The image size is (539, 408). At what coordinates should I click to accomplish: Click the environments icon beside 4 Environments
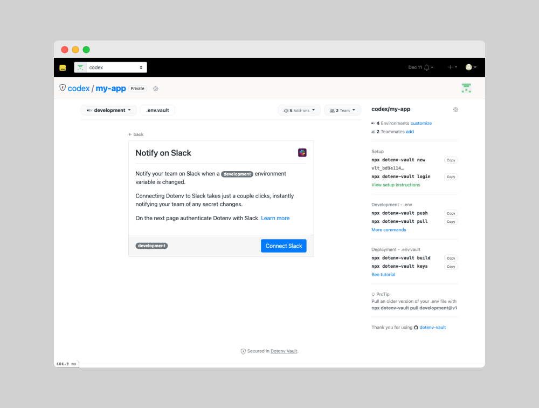[x=374, y=123]
